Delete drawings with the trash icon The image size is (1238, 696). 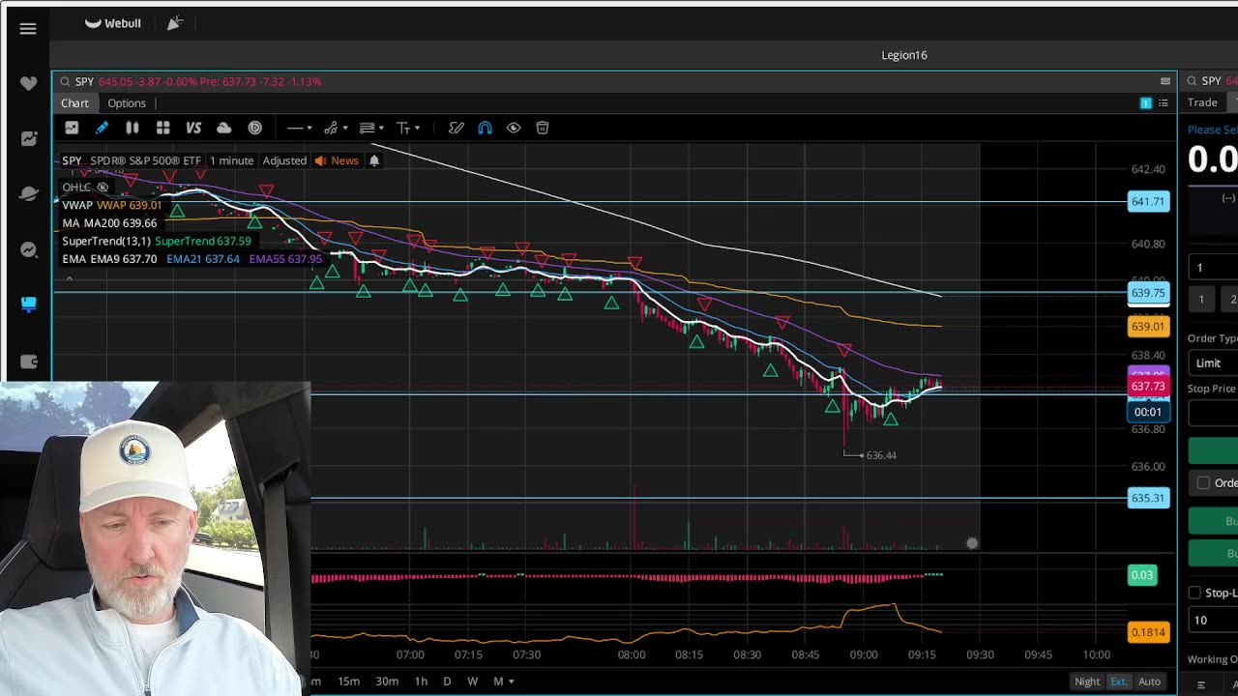point(543,128)
